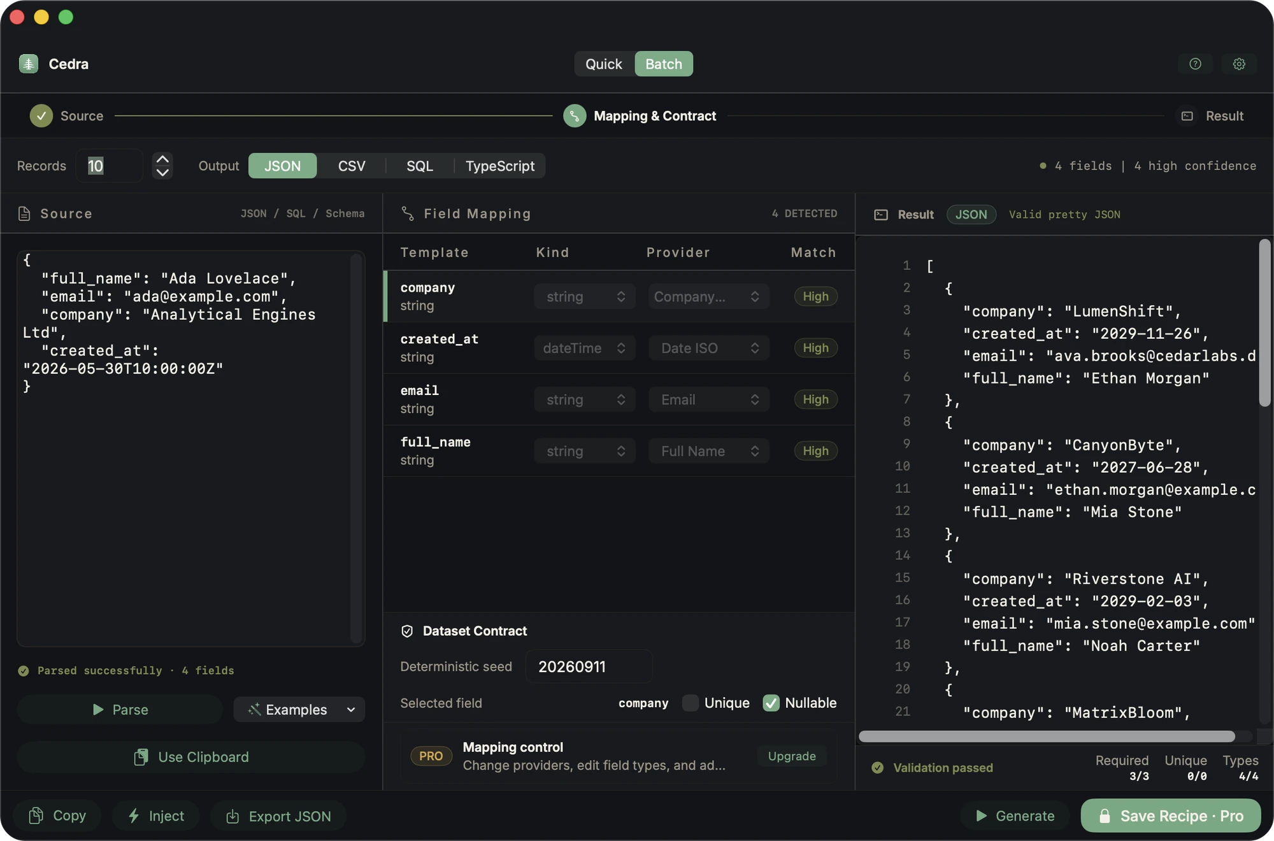Click the Parse button
1274x841 pixels.
pyautogui.click(x=120, y=710)
